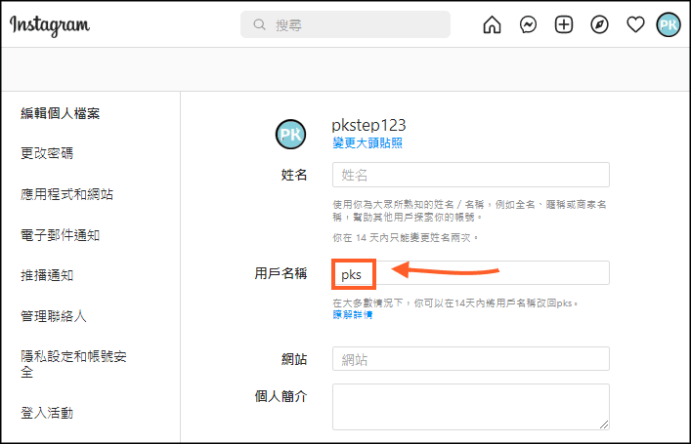Click into the 網站 input field

(471, 359)
